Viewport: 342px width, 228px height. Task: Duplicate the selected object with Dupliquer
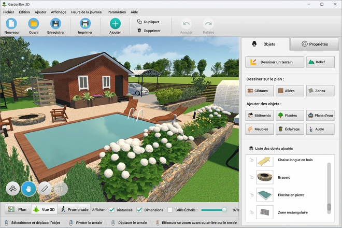(x=148, y=22)
